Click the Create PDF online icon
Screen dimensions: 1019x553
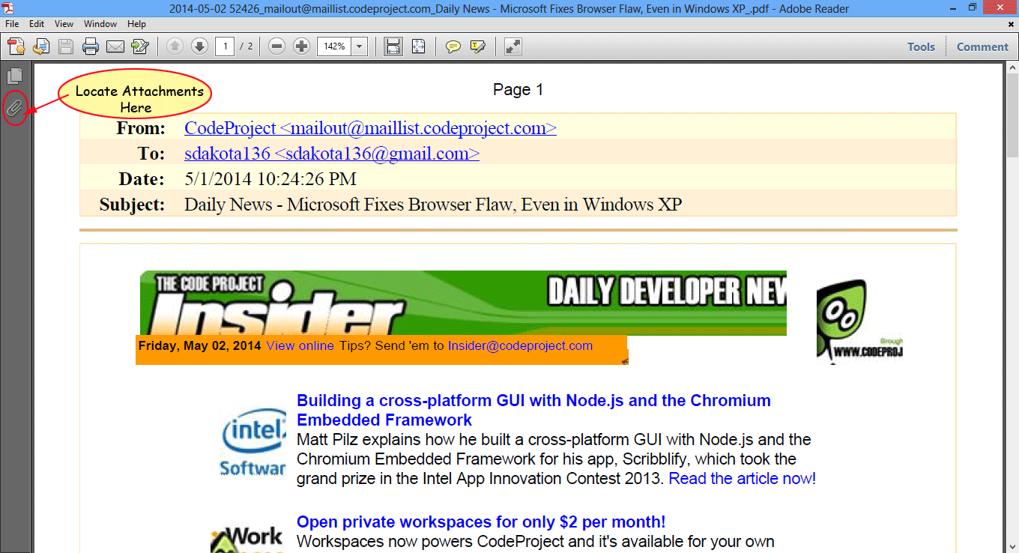(16, 46)
